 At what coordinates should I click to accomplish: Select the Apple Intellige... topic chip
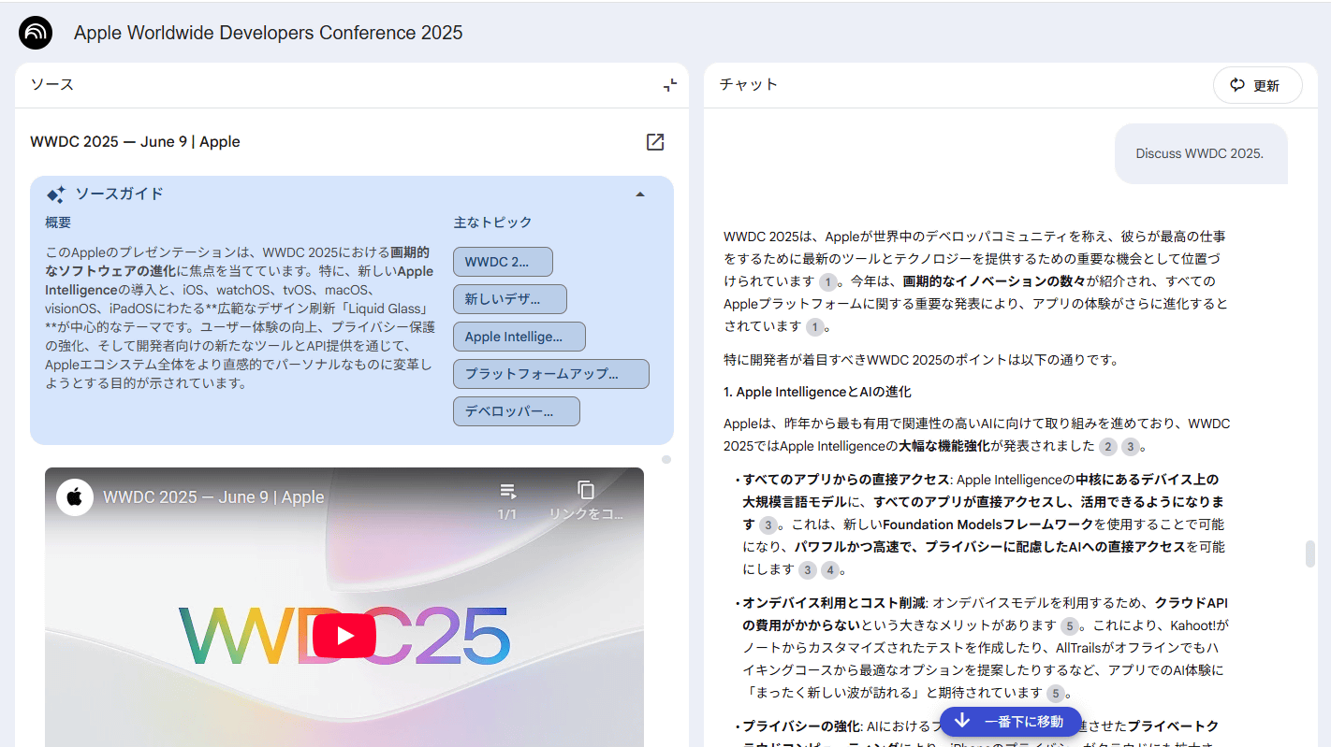point(519,337)
